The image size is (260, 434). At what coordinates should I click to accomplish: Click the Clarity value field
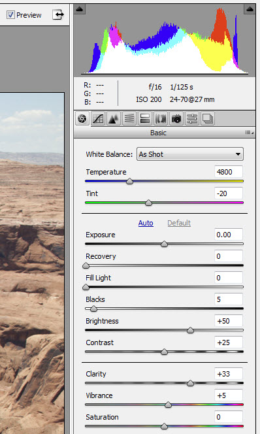(229, 374)
